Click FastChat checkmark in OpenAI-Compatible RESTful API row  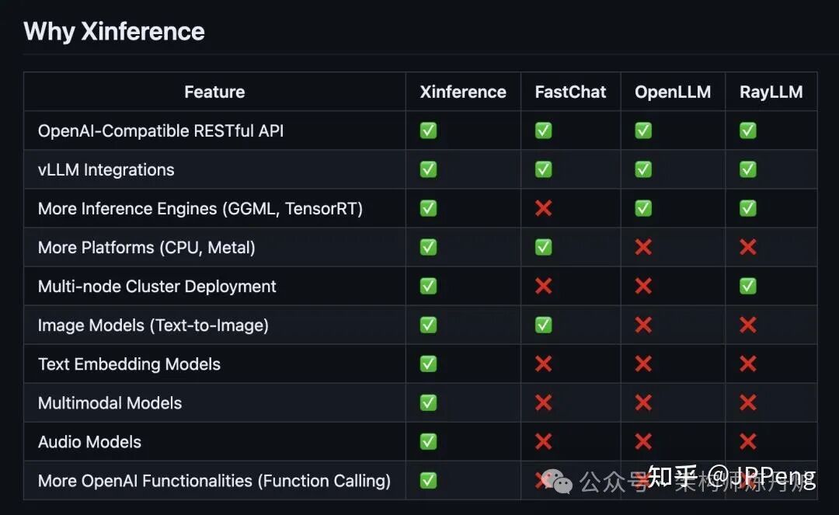click(x=543, y=130)
